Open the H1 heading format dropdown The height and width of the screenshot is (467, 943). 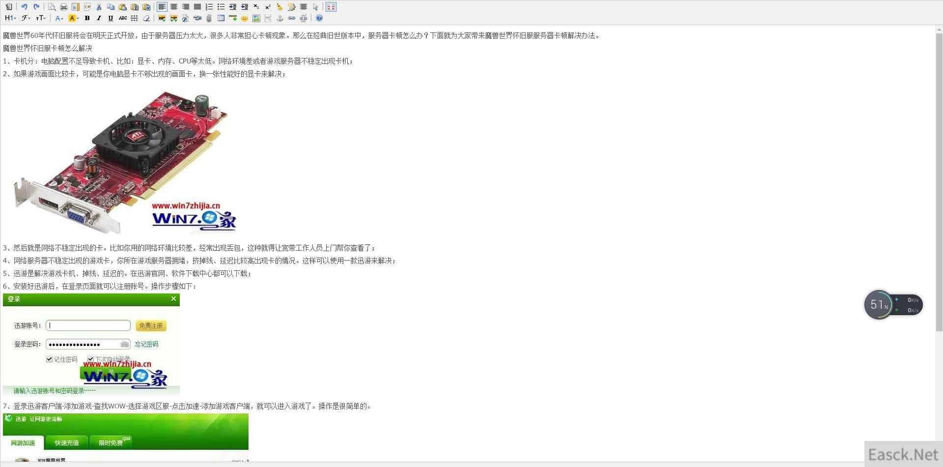pos(10,18)
